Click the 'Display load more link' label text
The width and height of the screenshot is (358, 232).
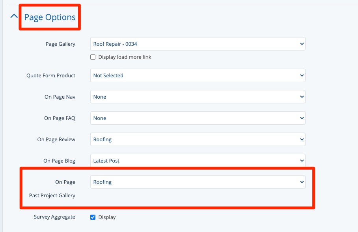point(125,57)
